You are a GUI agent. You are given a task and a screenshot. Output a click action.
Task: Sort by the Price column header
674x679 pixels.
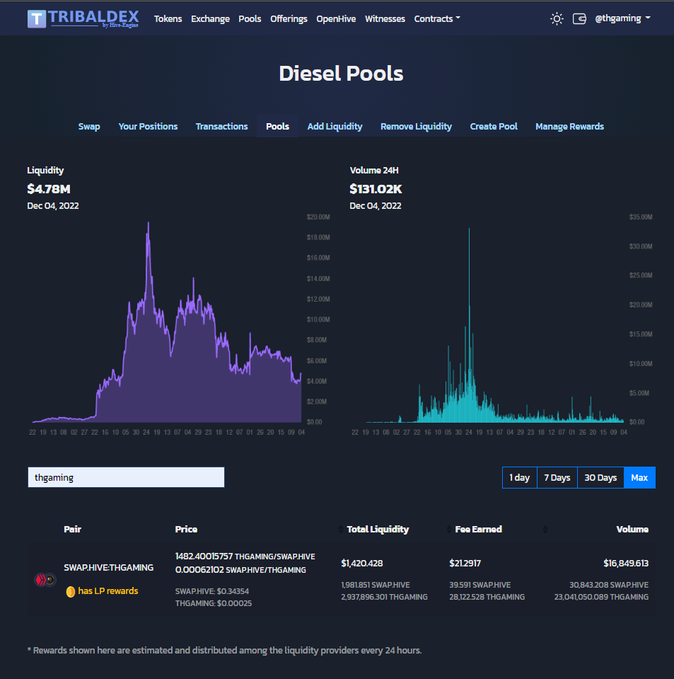(x=186, y=529)
